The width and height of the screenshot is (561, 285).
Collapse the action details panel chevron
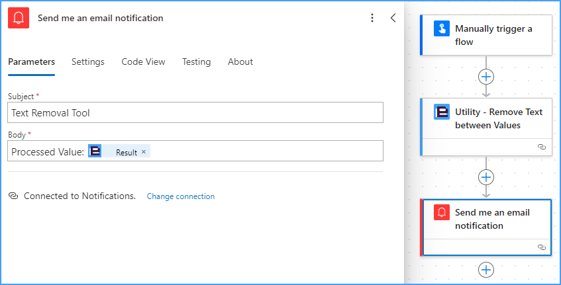(x=393, y=18)
